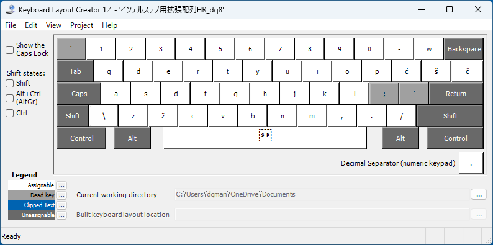Open the Project menu
The width and height of the screenshot is (493, 245).
(x=81, y=25)
